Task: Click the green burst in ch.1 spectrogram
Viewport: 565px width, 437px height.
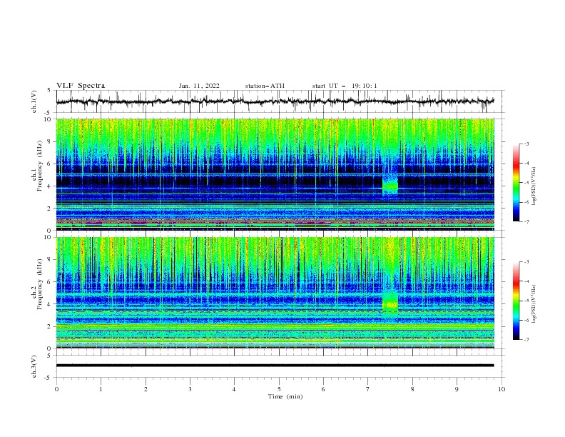Action: pyautogui.click(x=390, y=186)
